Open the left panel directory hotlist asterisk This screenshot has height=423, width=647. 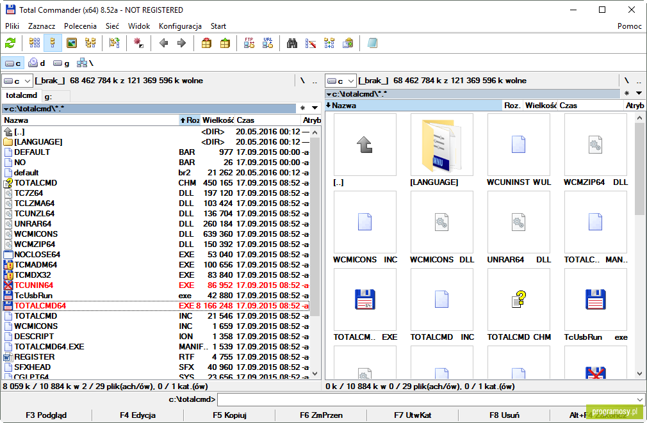(x=303, y=108)
